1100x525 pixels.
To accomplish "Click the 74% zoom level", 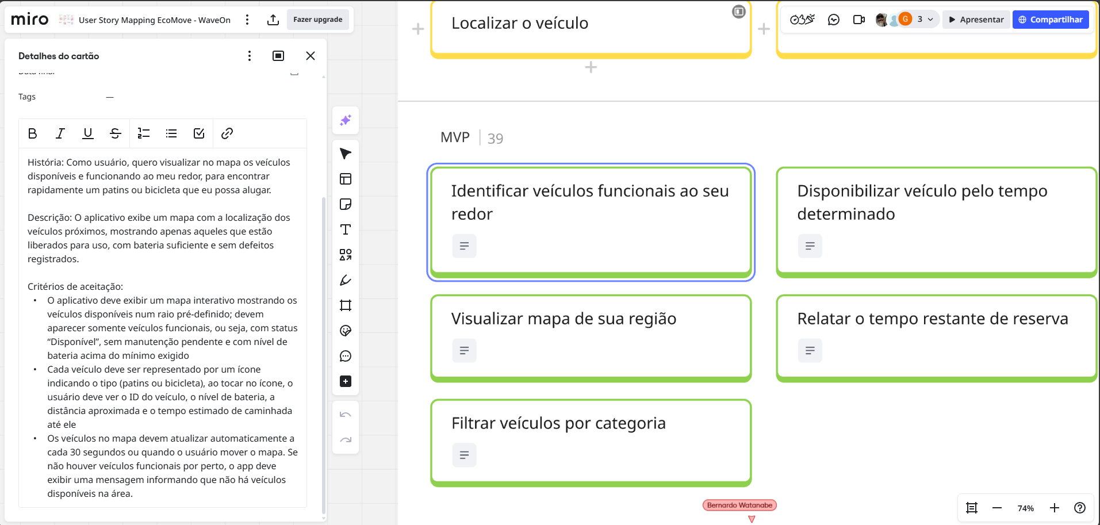I will [x=1025, y=508].
